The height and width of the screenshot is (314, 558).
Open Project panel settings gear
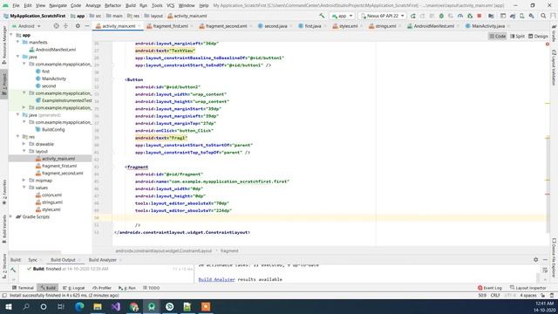click(78, 26)
